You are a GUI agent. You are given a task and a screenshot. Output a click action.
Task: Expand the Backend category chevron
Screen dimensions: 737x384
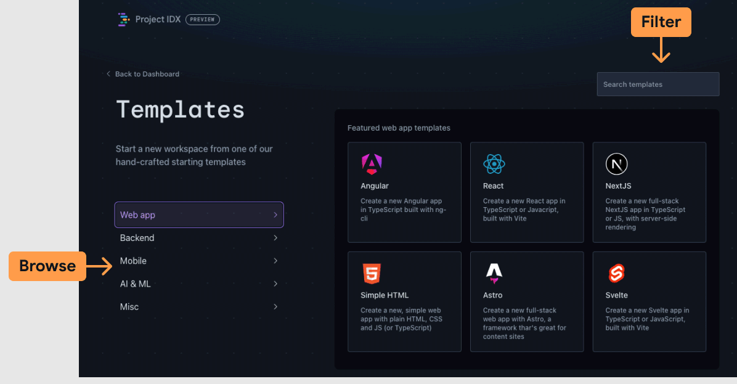point(275,238)
